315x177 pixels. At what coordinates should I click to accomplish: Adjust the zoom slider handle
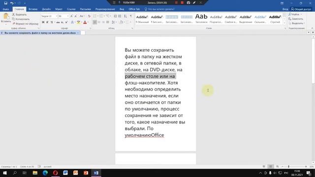[289, 167]
